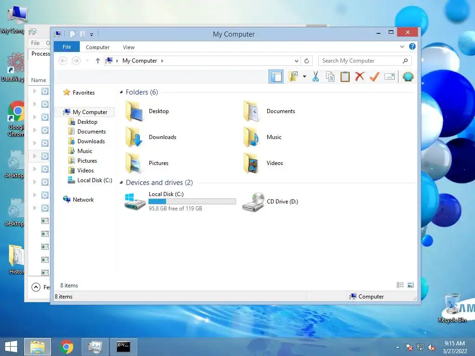
Task: Select Local Disk (C:) in navigation tree
Action: 90,180
